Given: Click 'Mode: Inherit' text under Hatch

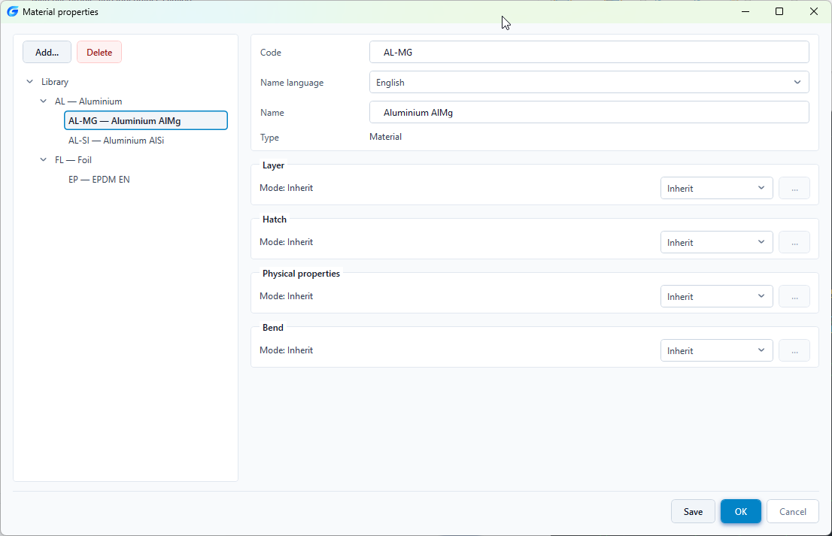Looking at the screenshot, I should pyautogui.click(x=286, y=242).
